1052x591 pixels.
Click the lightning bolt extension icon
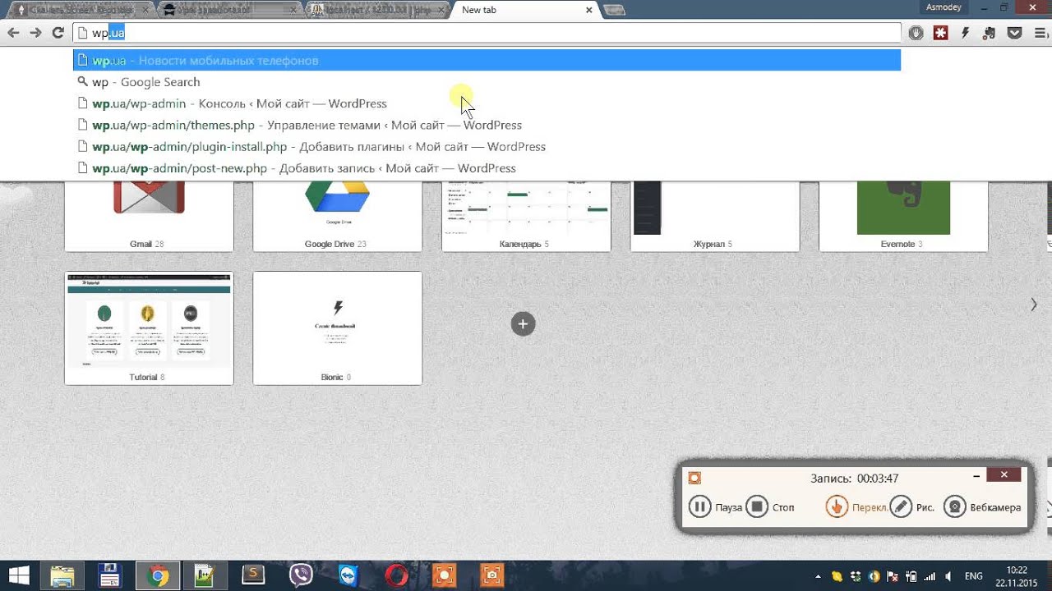click(966, 33)
